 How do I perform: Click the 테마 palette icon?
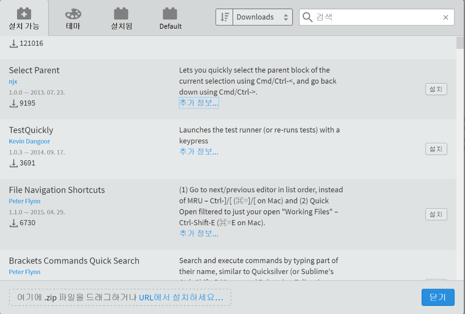[x=73, y=14]
